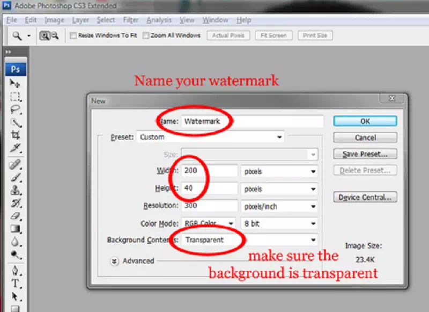Select the Eraser tool

(16, 216)
